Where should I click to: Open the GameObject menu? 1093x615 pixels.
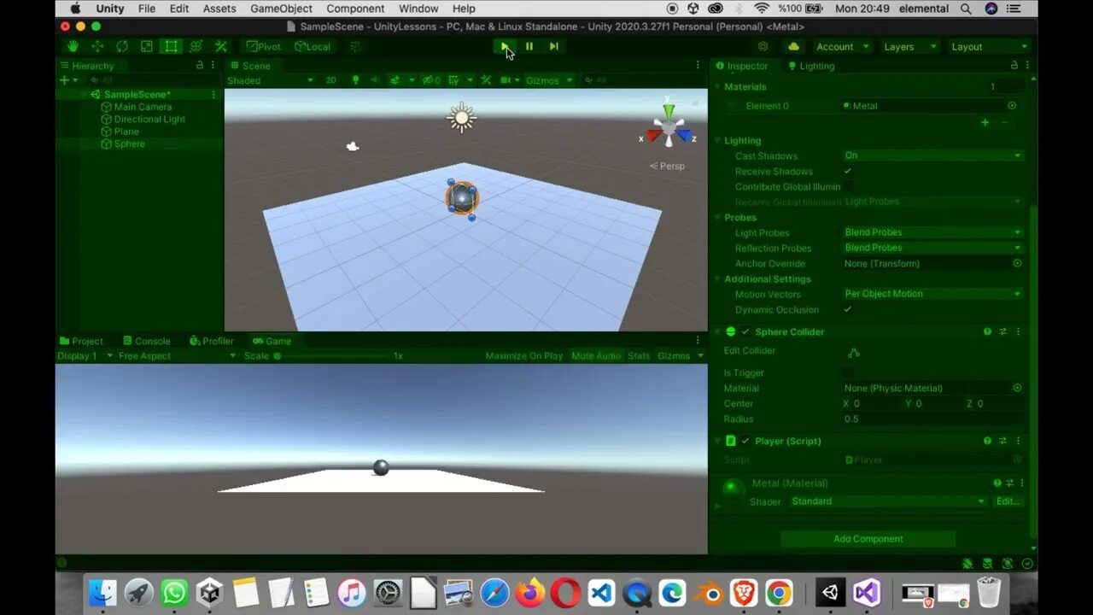click(281, 9)
